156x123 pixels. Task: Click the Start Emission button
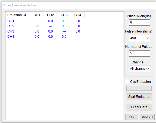pyautogui.click(x=139, y=97)
